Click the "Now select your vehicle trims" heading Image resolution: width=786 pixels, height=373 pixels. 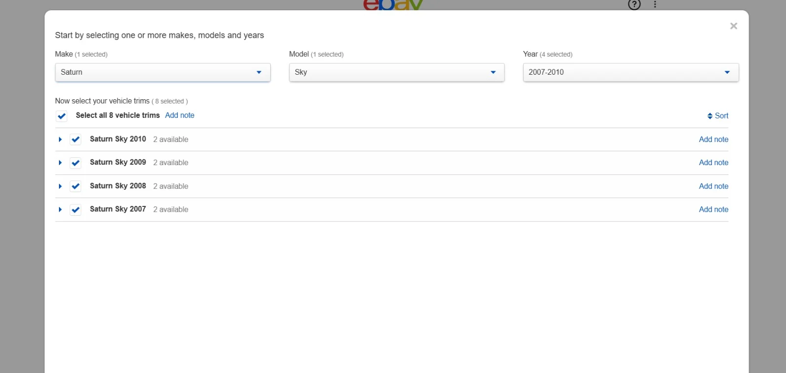[102, 101]
